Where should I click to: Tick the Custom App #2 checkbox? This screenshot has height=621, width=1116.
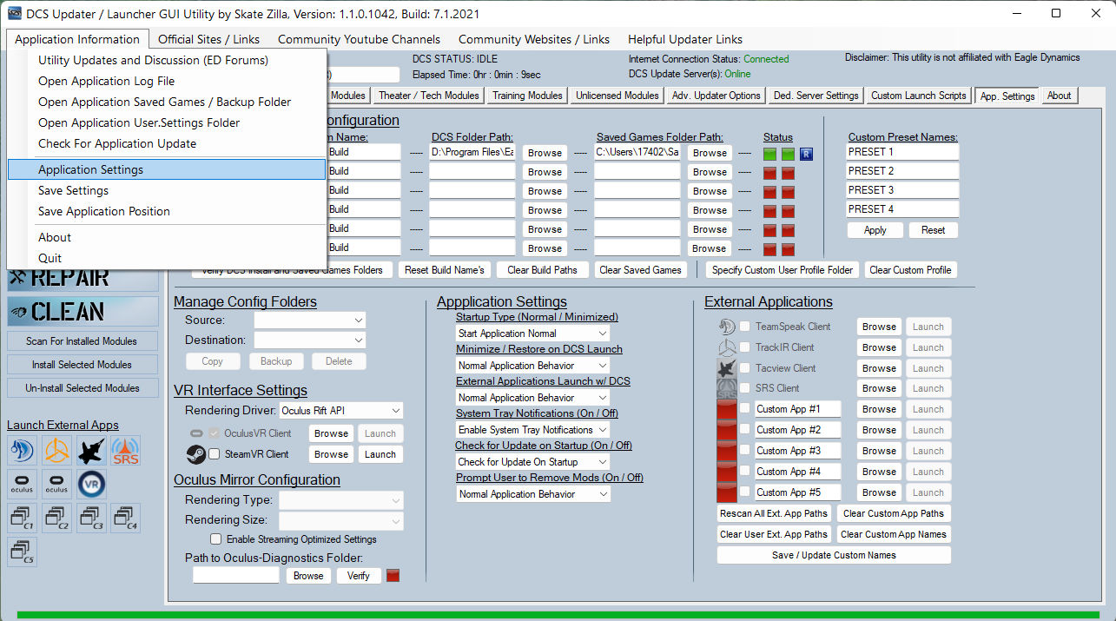click(x=745, y=430)
